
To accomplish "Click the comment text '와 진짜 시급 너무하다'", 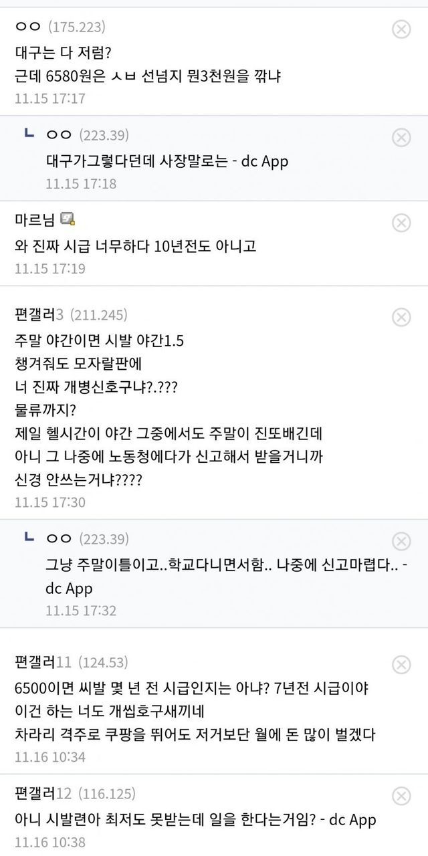I will coord(135,246).
